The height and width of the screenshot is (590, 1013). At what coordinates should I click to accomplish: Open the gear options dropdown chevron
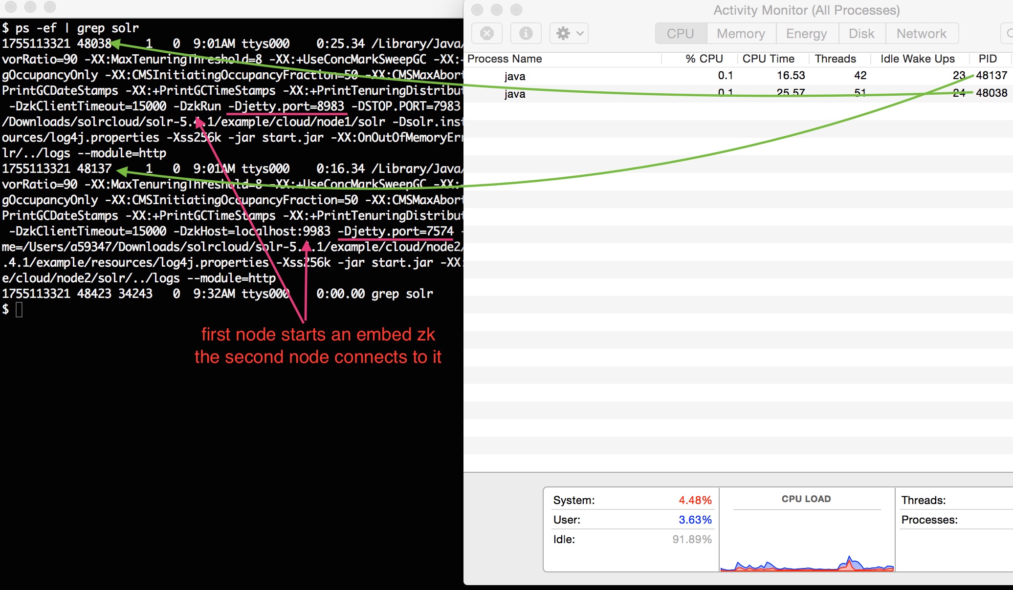pos(579,34)
